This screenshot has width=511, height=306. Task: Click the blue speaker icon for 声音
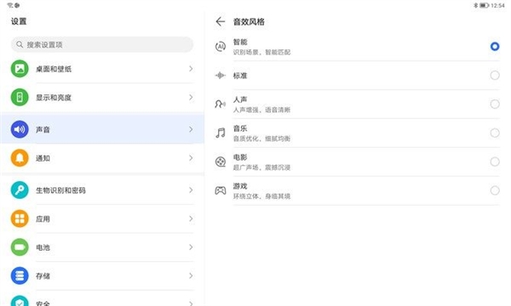20,129
